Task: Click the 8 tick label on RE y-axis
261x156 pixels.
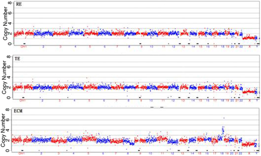Action: (x=10, y=3)
